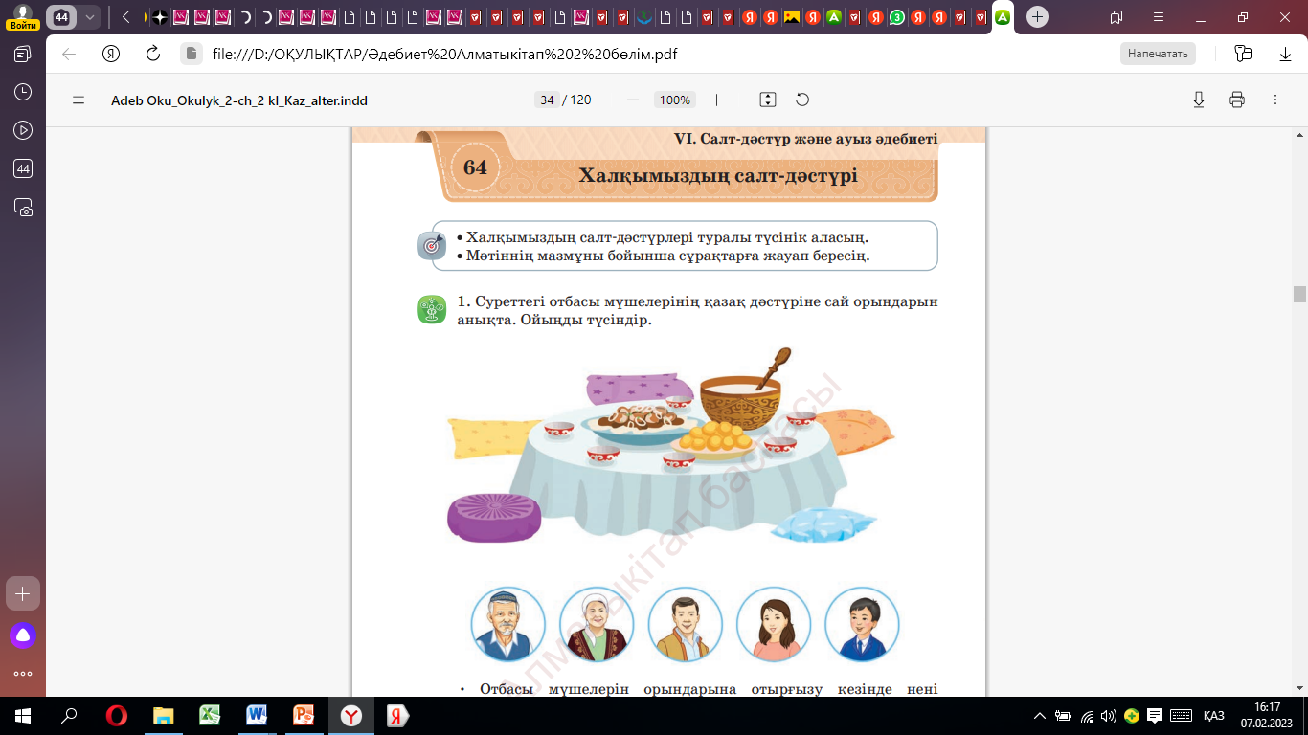Take a screenshot with the sidebar camera icon
The width and height of the screenshot is (1308, 735).
click(x=23, y=208)
